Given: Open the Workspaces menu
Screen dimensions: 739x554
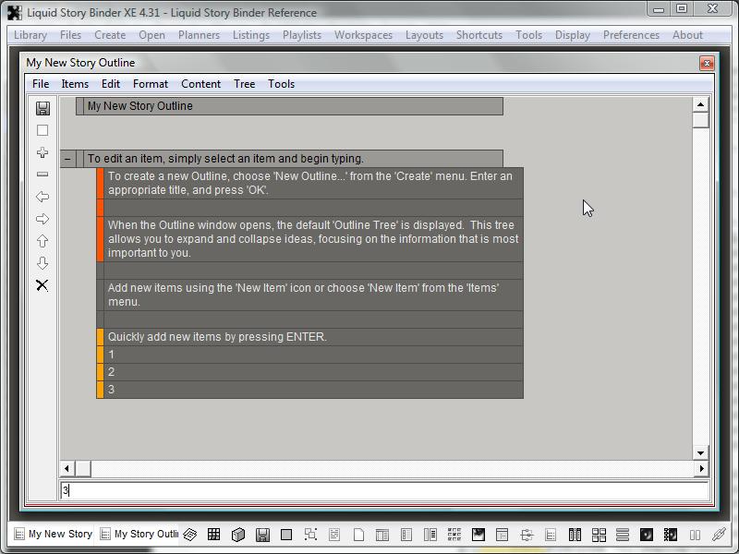Looking at the screenshot, I should click(x=363, y=35).
